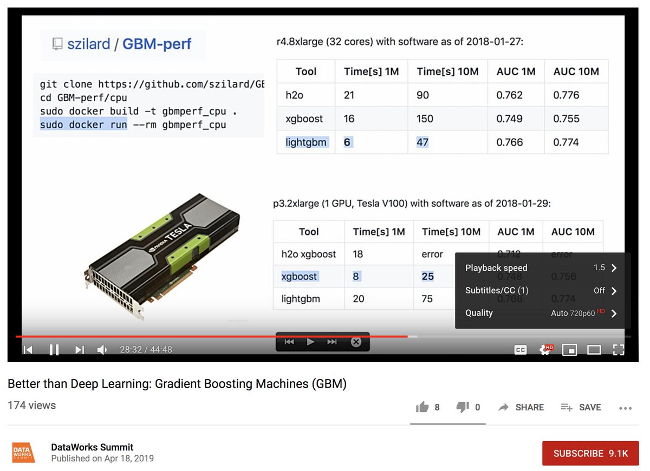
Task: Enable theater mode view
Action: click(x=594, y=350)
